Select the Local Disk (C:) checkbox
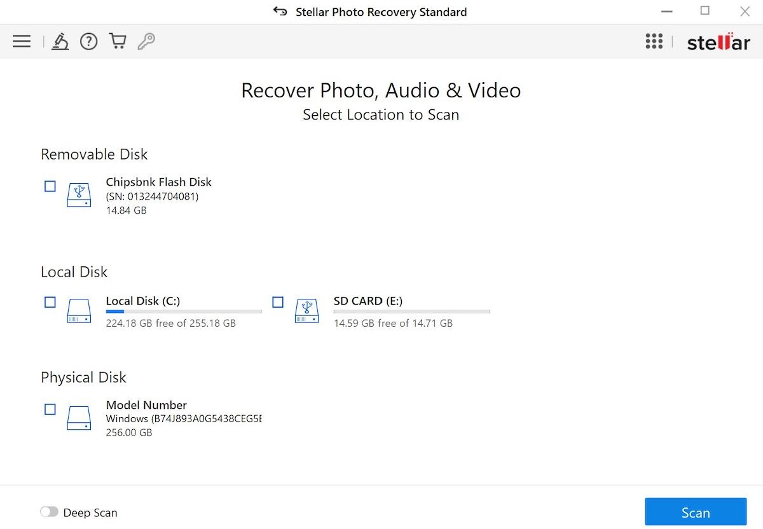This screenshot has width=763, height=529. pyautogui.click(x=50, y=302)
